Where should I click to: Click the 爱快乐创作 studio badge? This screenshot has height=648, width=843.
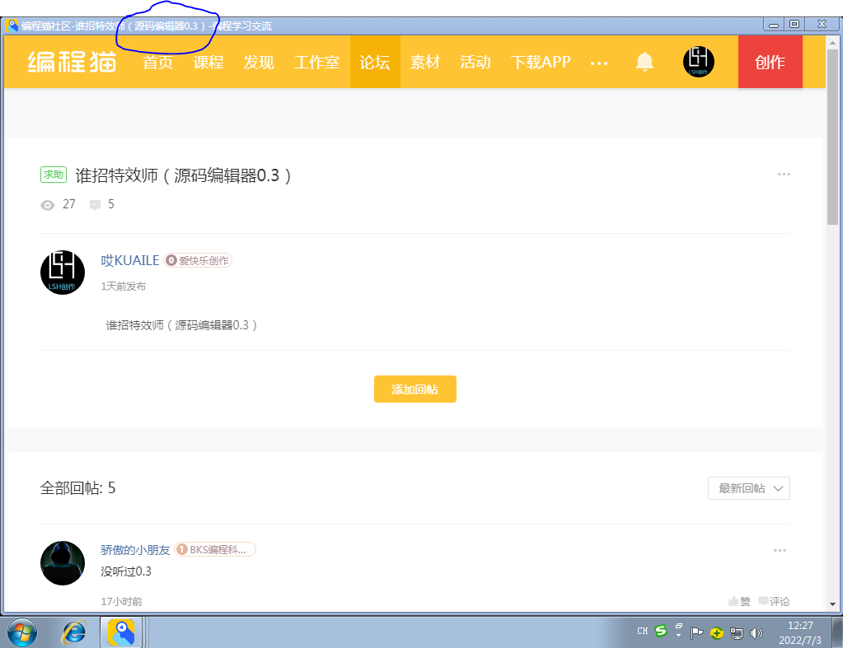[x=198, y=260]
